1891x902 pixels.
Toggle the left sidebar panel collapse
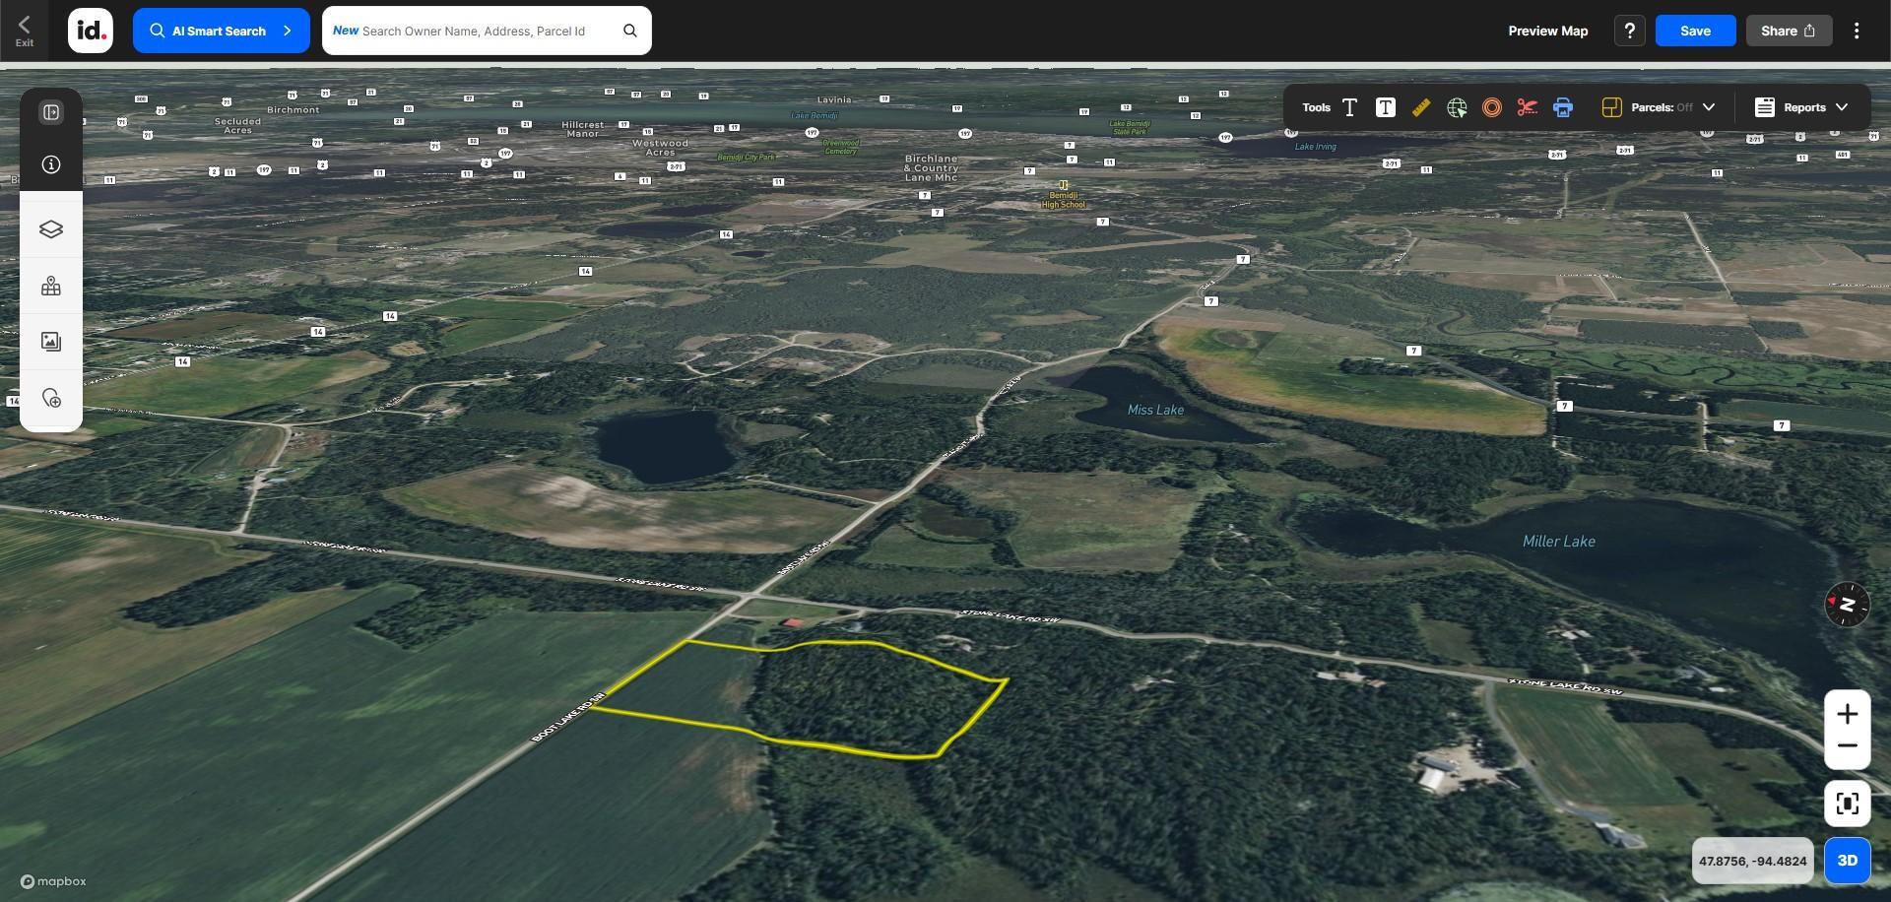51,112
